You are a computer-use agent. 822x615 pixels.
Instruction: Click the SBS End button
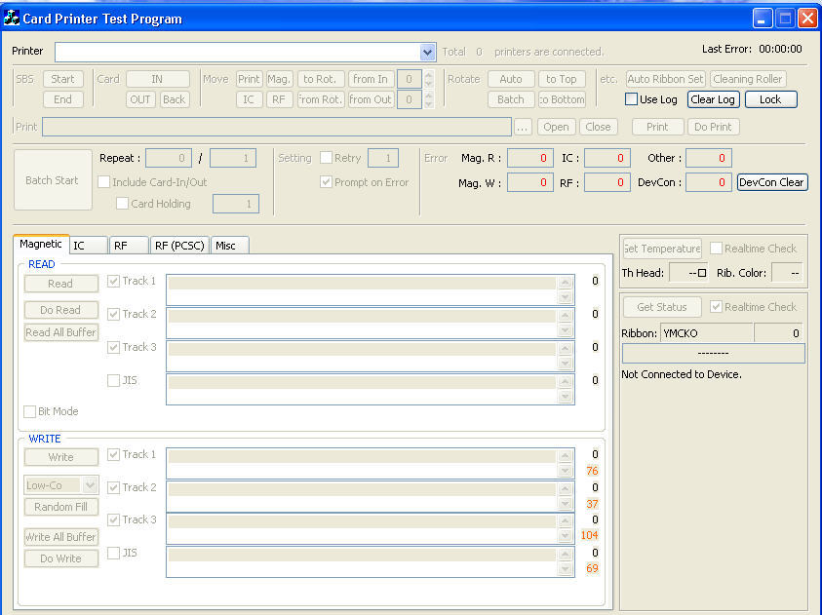(63, 99)
